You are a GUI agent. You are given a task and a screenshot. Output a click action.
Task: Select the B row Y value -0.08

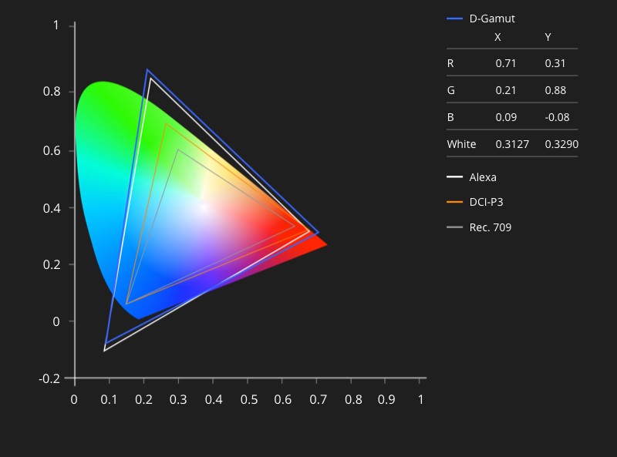[x=556, y=117]
